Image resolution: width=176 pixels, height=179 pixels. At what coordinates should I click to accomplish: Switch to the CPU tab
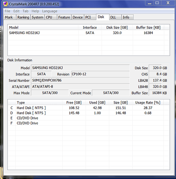(x=51, y=17)
